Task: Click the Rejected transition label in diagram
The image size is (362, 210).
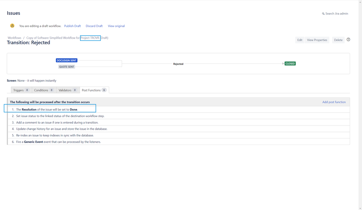Action: (178, 64)
